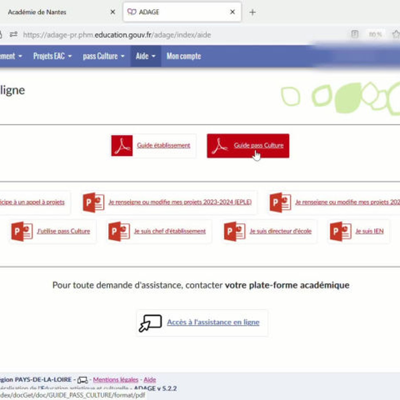Viewport: 400px width, 400px height.
Task: Click the Guide pass Culture PDF icon
Action: pos(220,146)
